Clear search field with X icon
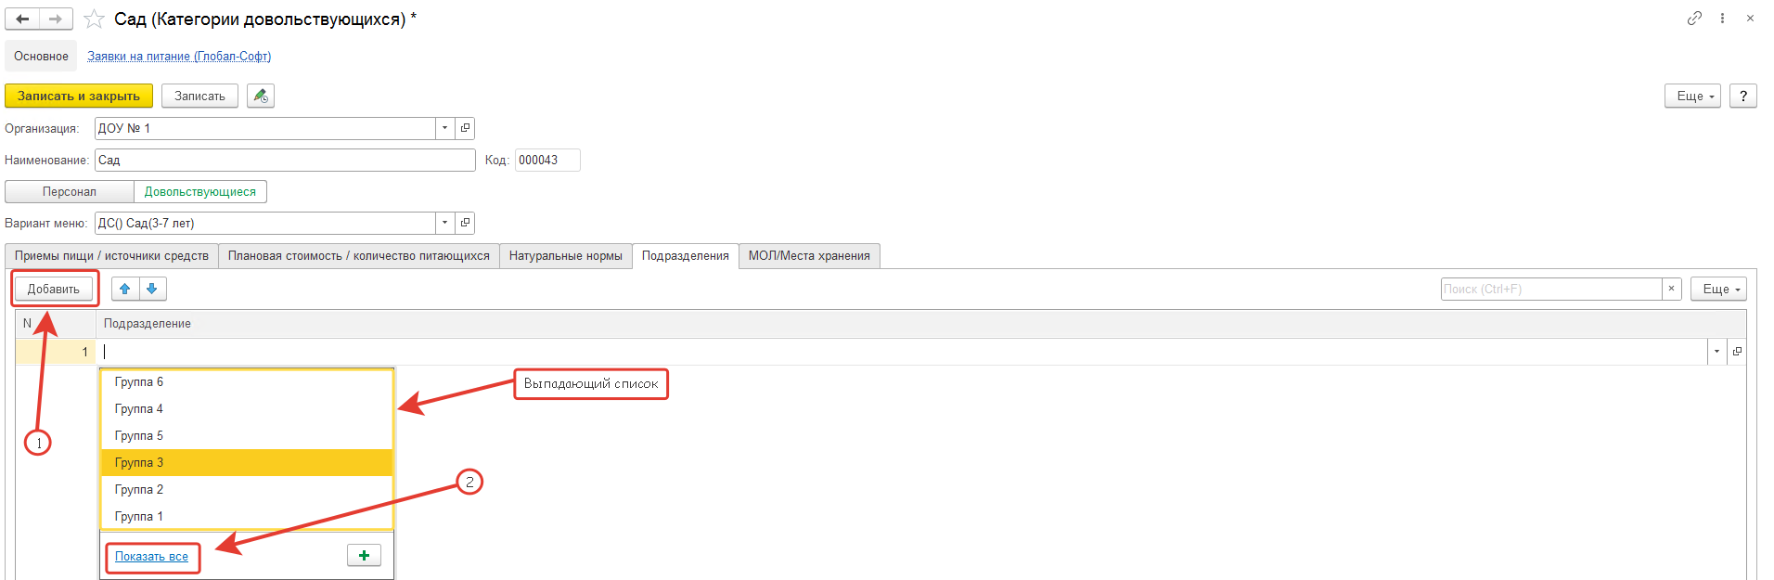Viewport: 1774px width, 580px height. point(1671,289)
